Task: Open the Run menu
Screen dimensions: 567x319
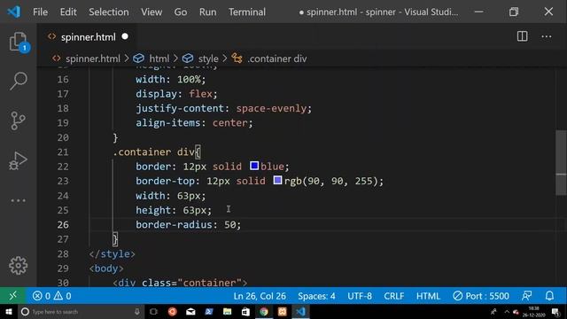Action: (207, 12)
